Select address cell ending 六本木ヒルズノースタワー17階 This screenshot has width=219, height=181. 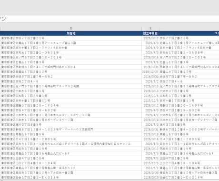point(71,115)
